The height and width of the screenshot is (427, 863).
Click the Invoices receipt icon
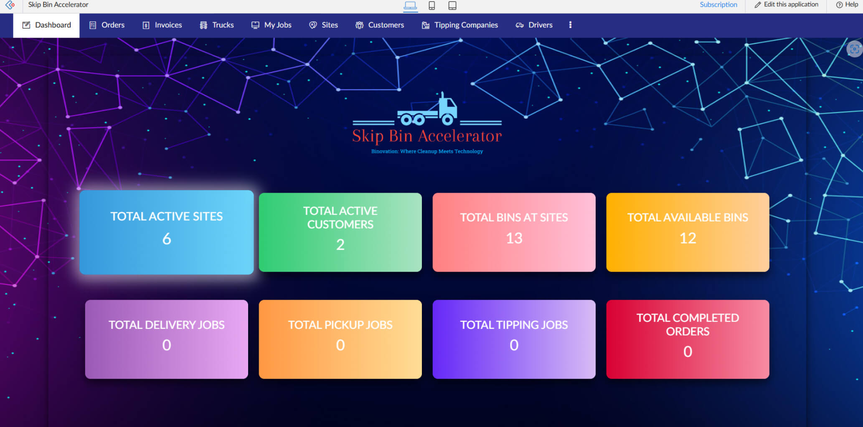coord(146,25)
